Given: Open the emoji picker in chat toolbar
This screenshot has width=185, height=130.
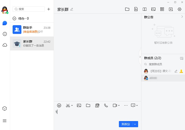Looking at the screenshot, I should click(59, 105).
